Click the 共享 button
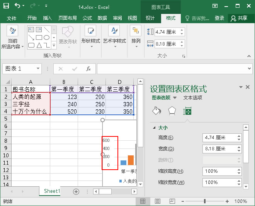This screenshot has width=255, height=206. click(239, 18)
